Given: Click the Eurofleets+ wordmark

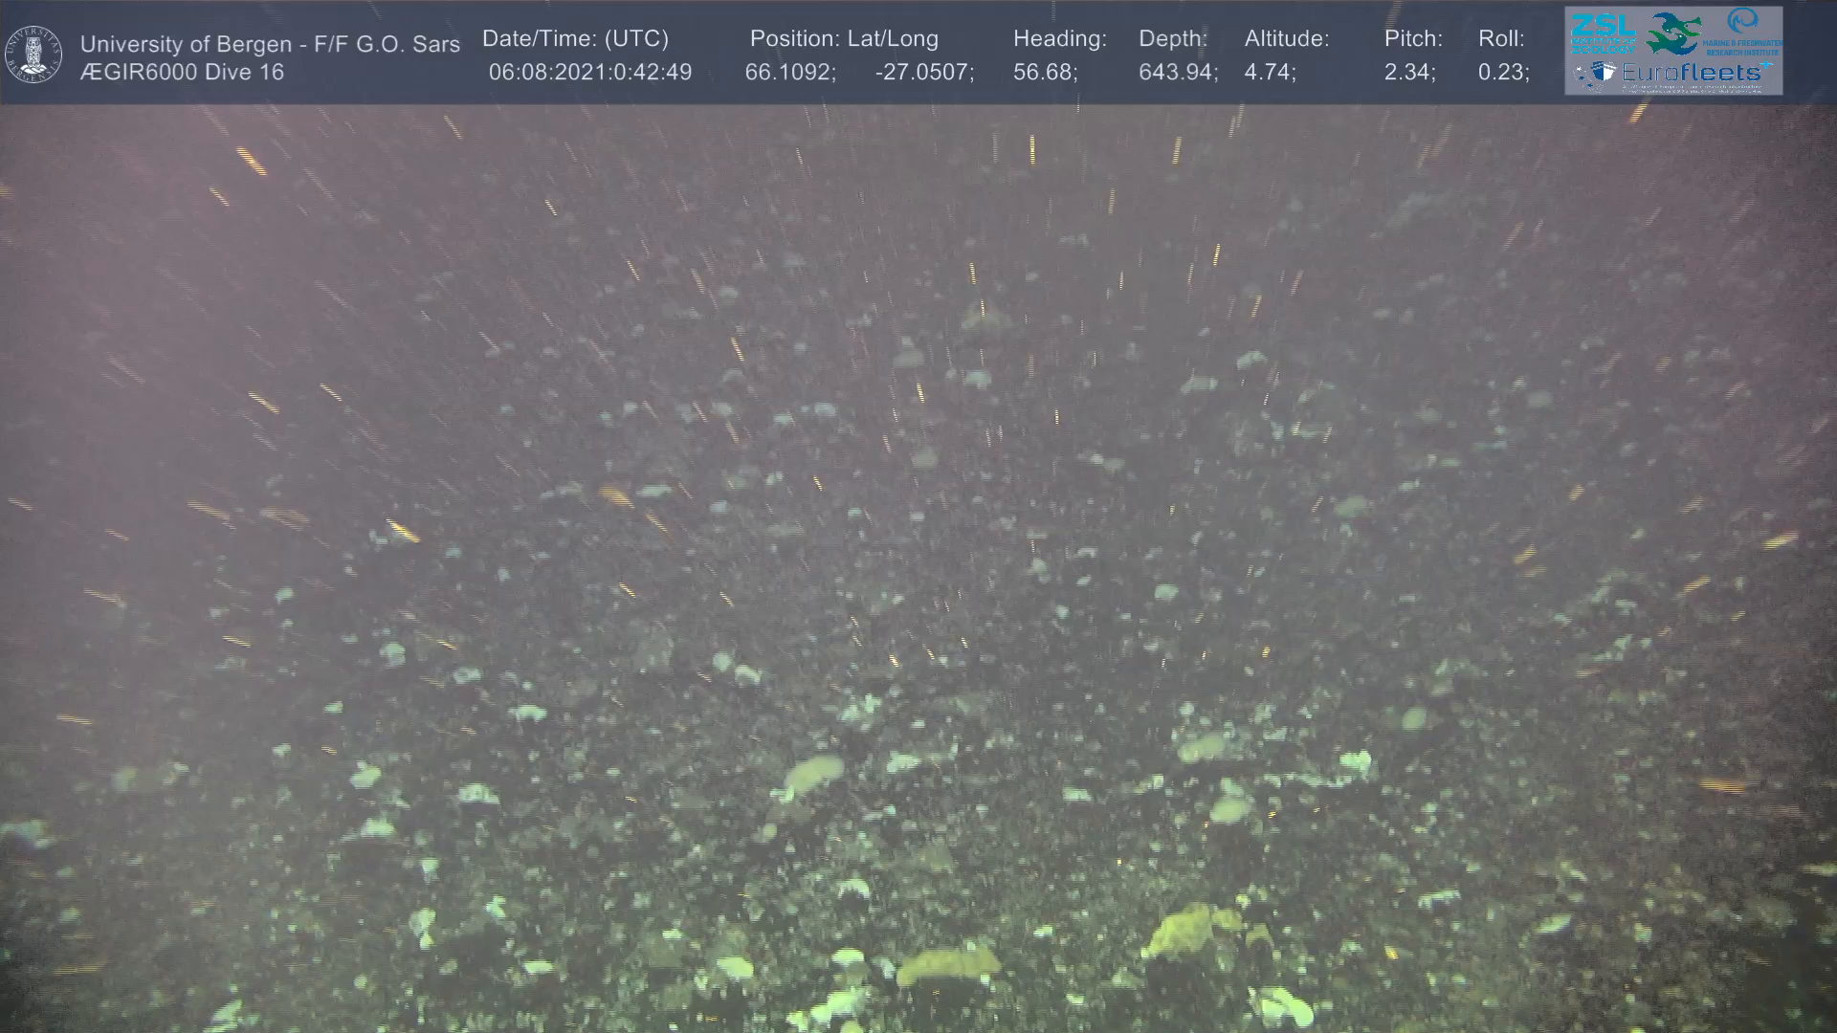Looking at the screenshot, I should pyautogui.click(x=1691, y=73).
